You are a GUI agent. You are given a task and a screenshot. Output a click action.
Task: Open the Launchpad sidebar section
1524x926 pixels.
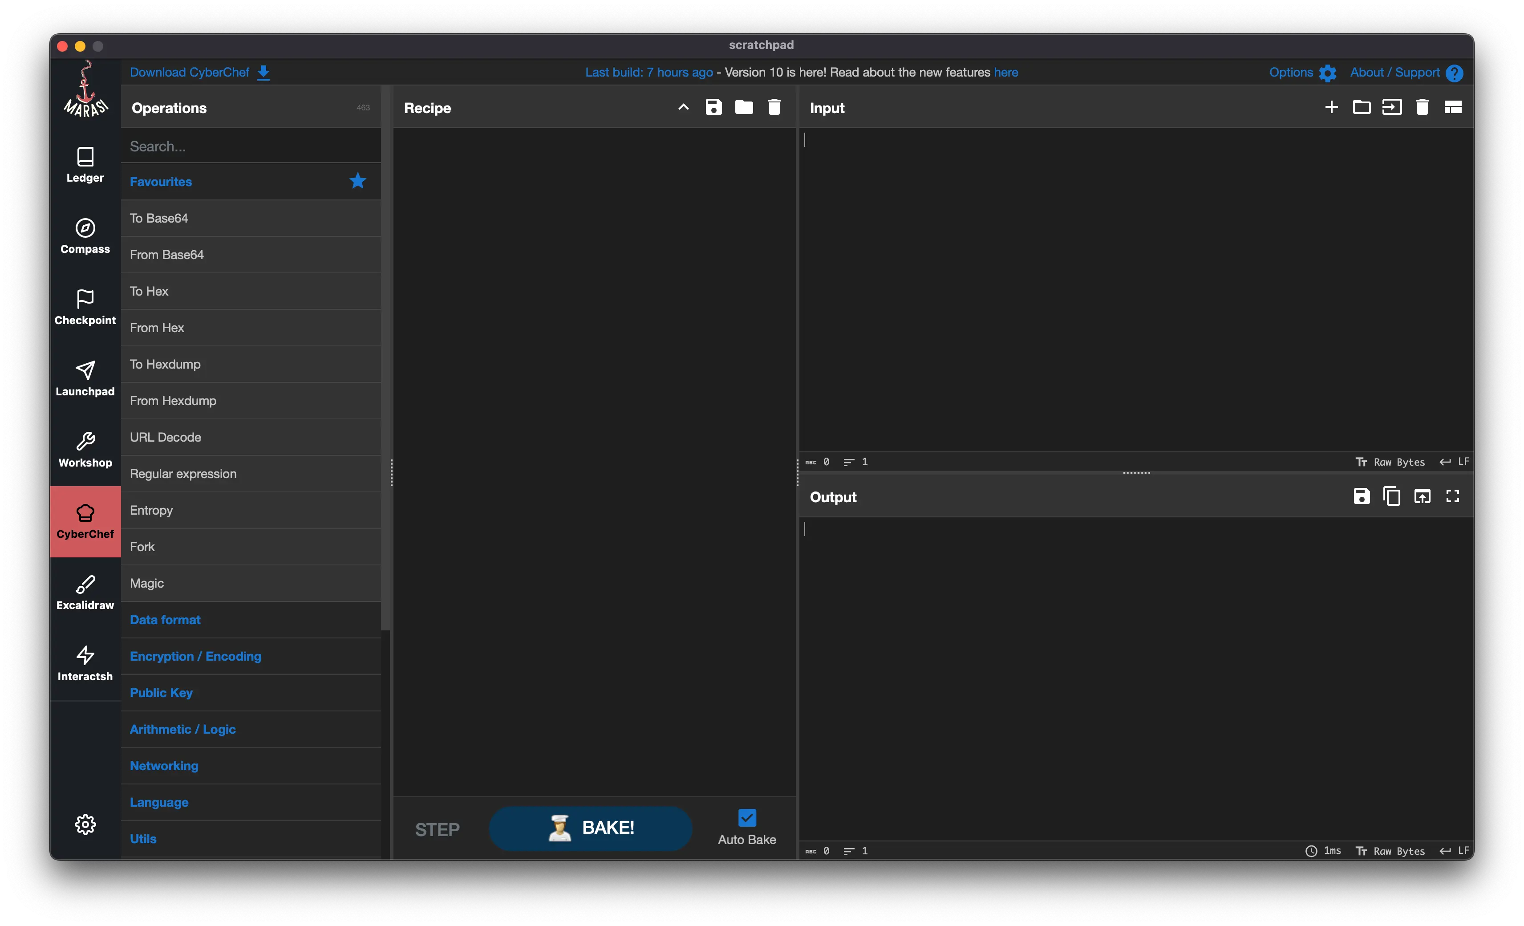[x=85, y=378]
